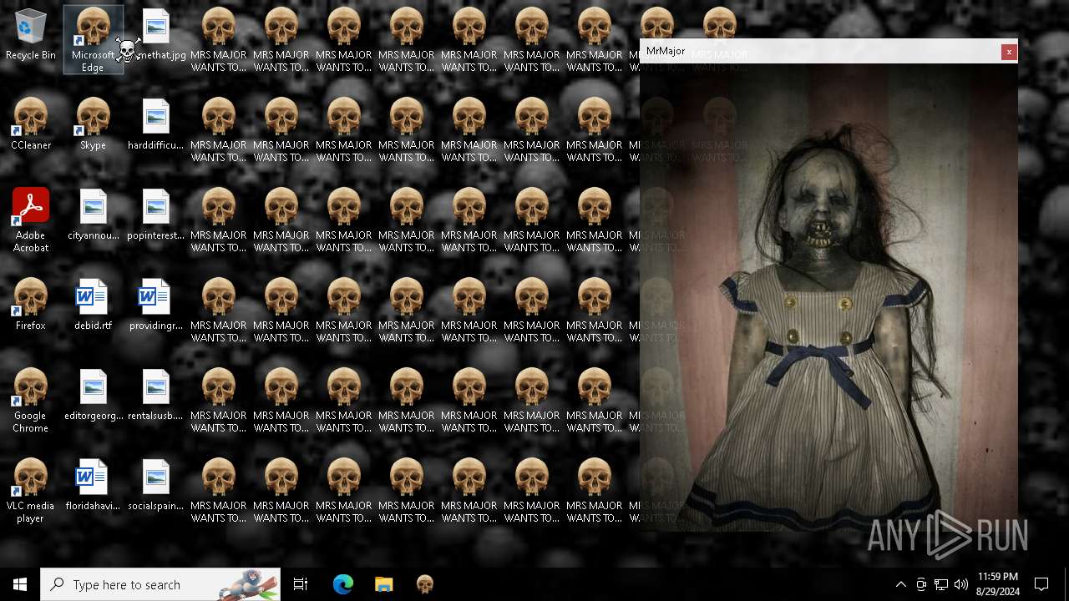Select the floridahavi... Word document
The width and height of the screenshot is (1069, 601).
tap(93, 486)
